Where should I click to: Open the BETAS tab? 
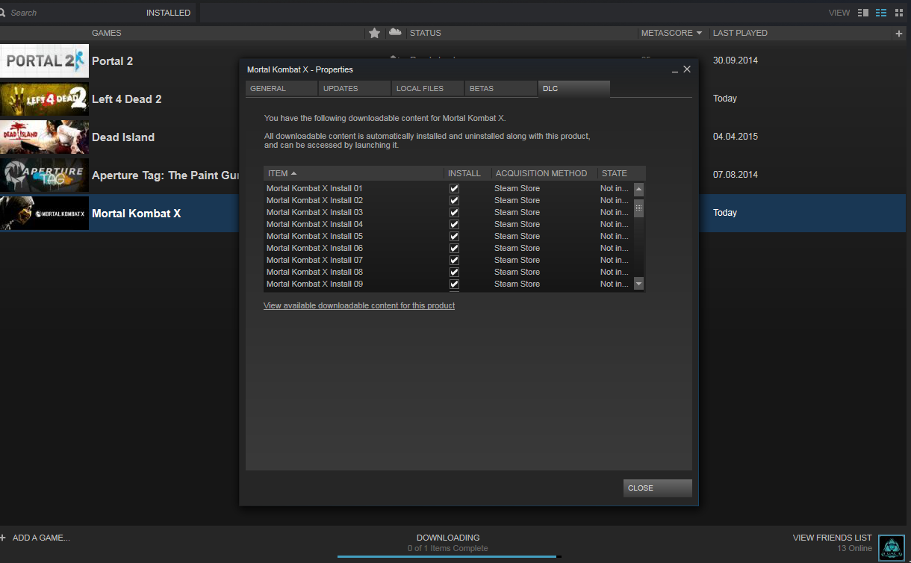click(x=501, y=88)
